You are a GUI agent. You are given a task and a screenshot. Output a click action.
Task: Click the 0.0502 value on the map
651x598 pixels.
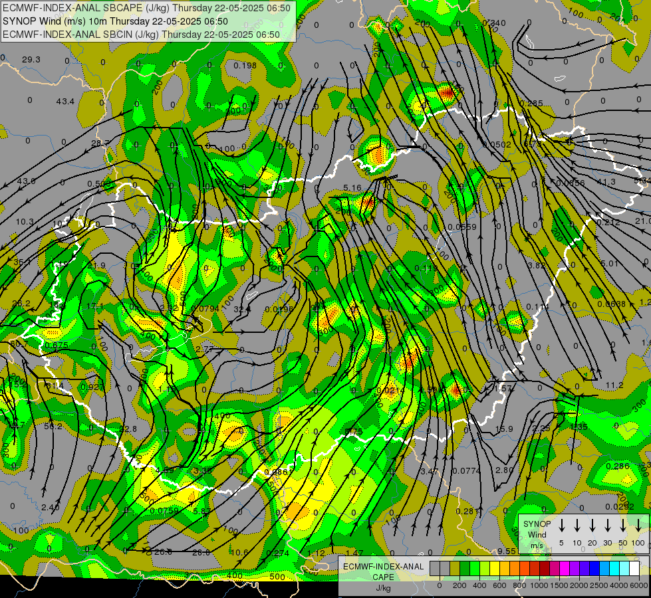pos(497,144)
